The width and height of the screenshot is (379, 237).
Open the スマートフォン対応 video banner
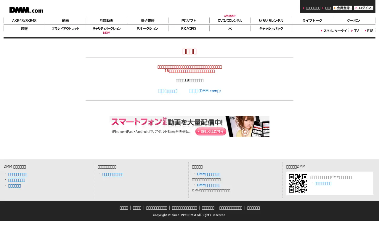click(x=189, y=126)
